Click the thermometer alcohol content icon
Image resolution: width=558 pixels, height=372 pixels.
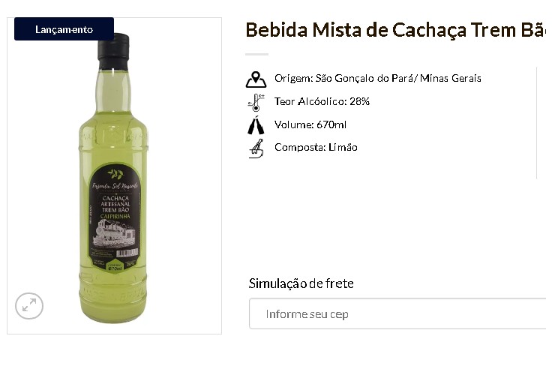coord(256,103)
